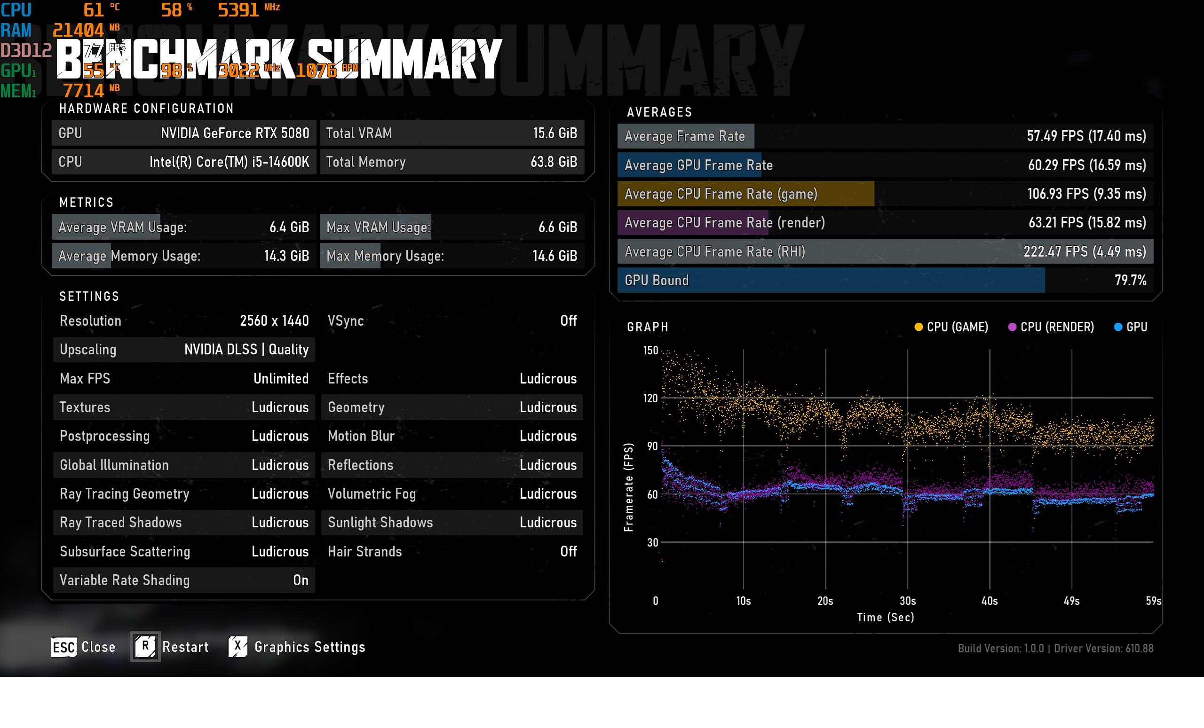1204x728 pixels.
Task: Click the blue GPU legend dot
Action: point(1117,327)
